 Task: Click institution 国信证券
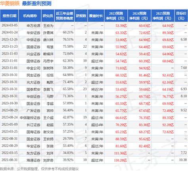pyautogui.click(x=33, y=61)
